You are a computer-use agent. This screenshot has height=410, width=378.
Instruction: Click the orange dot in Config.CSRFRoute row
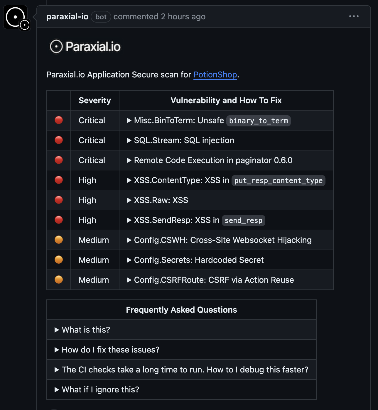point(59,280)
